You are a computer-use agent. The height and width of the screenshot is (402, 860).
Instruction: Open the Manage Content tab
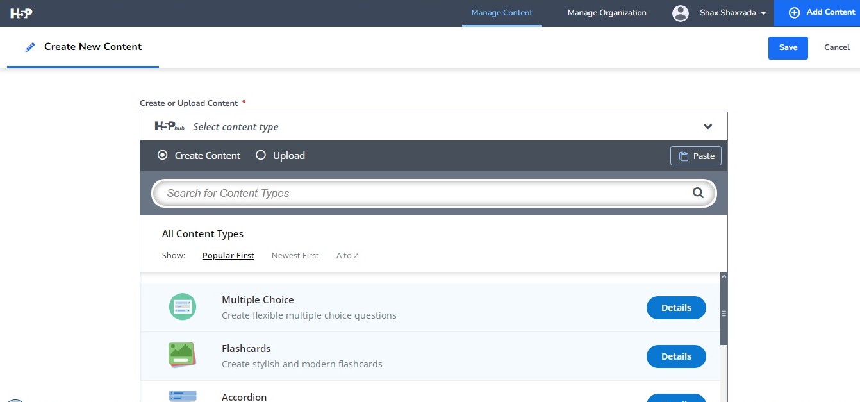502,13
